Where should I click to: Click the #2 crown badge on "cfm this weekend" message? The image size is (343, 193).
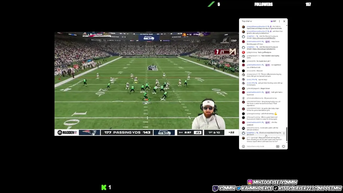[x=267, y=123]
